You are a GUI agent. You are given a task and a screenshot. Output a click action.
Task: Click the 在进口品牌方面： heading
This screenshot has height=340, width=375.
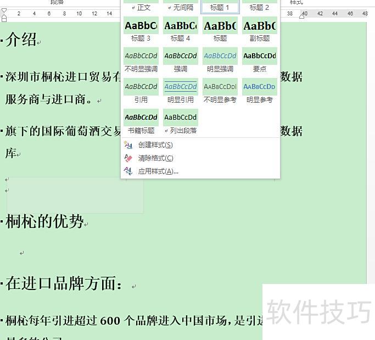pyautogui.click(x=64, y=283)
